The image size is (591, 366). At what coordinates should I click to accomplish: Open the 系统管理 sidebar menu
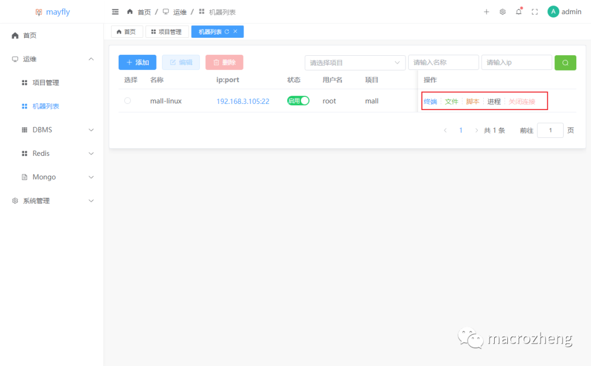(x=36, y=200)
